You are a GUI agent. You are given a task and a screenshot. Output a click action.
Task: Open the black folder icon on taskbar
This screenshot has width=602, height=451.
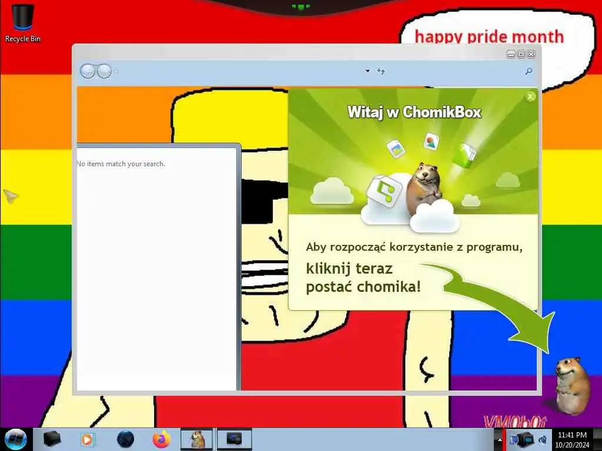pyautogui.click(x=52, y=439)
